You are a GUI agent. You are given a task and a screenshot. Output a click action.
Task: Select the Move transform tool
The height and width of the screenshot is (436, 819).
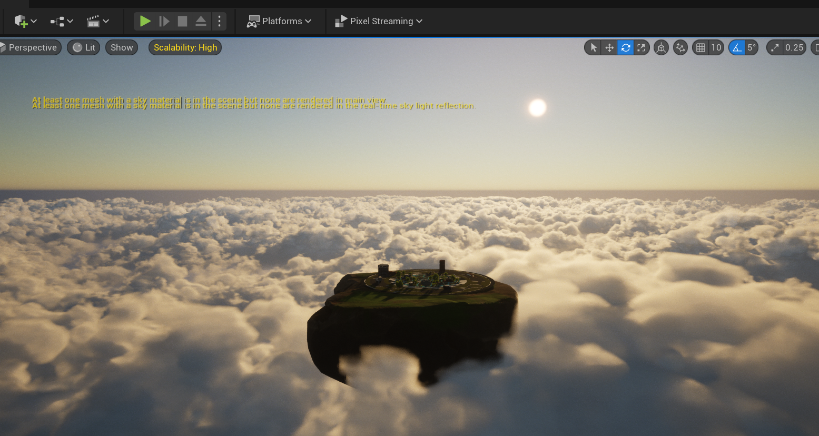click(609, 47)
